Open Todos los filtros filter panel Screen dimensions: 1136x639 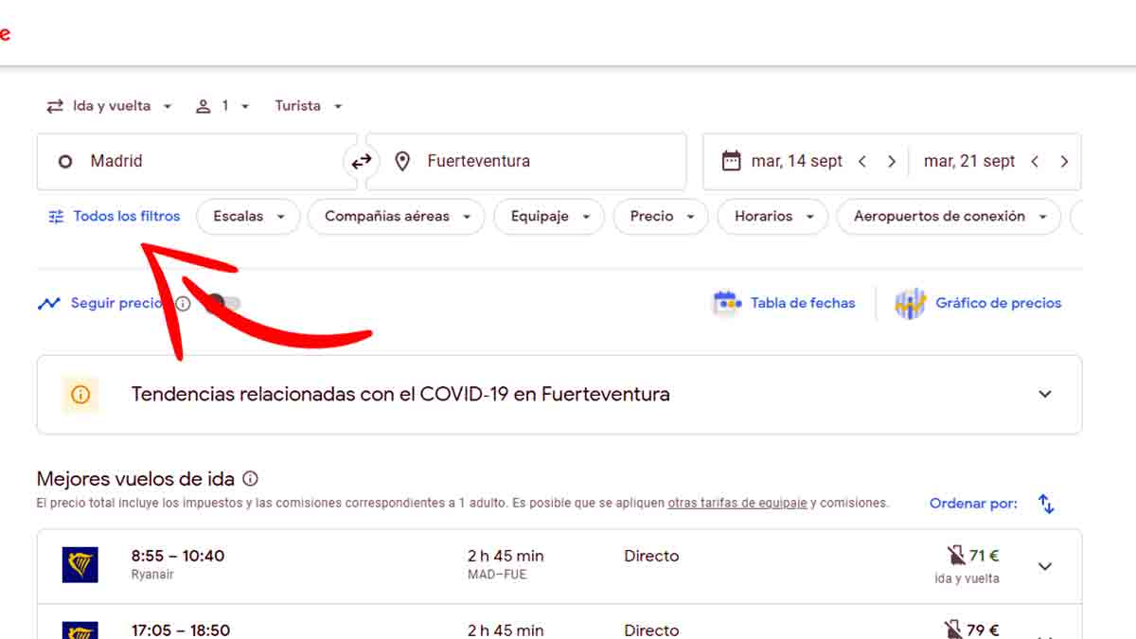[x=115, y=217]
